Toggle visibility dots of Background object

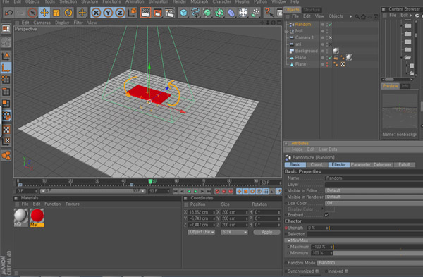(327, 51)
